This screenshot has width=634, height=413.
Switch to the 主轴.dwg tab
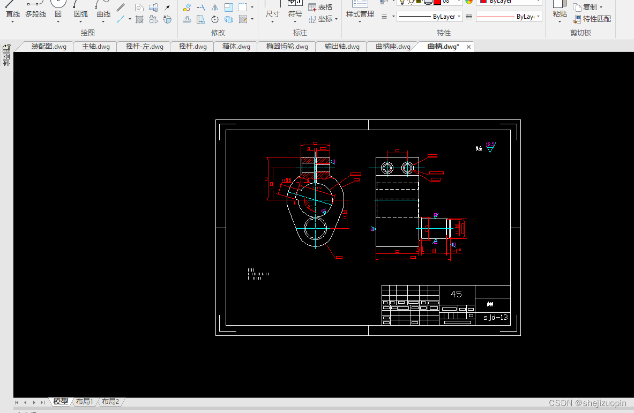96,47
